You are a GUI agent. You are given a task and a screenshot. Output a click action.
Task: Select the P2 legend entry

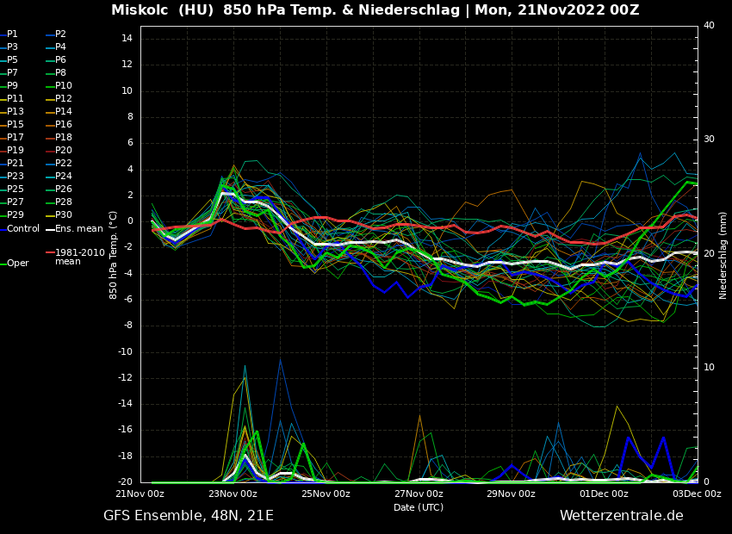60,34
